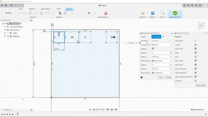208x117 pixels.
Task: Enable the Slice checkbox
Action: tap(196, 57)
